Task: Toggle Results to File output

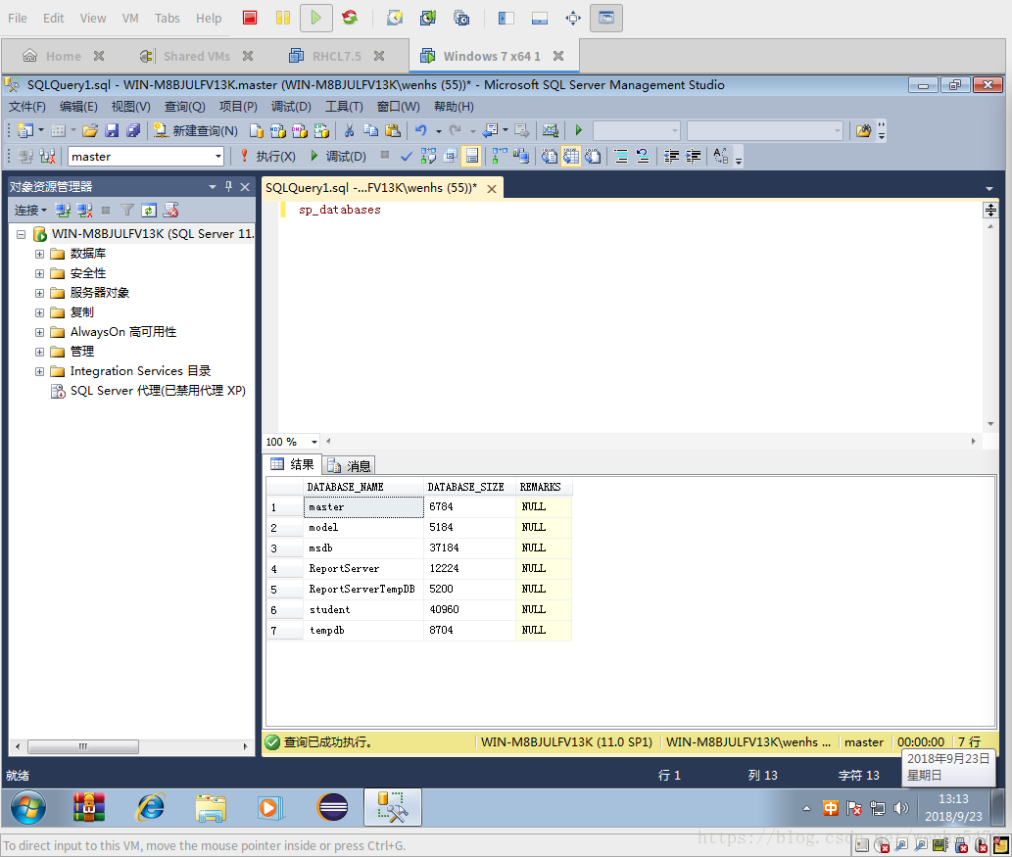Action: pyautogui.click(x=593, y=156)
